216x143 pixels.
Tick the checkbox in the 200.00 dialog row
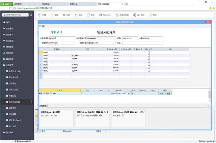(x=149, y=71)
